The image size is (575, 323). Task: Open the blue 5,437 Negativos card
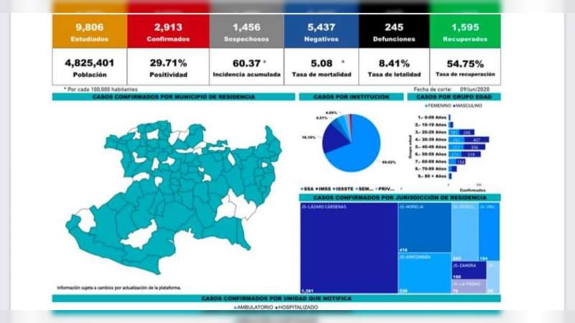[x=321, y=32]
